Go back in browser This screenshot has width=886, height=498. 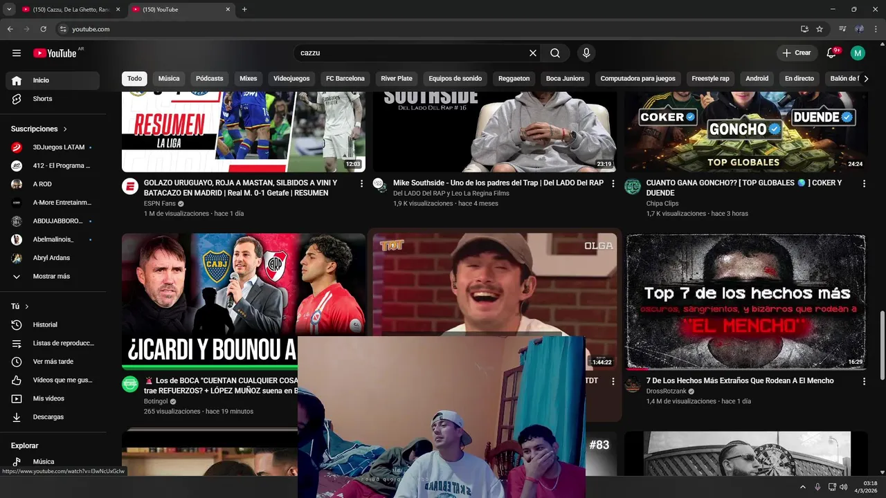coord(10,29)
